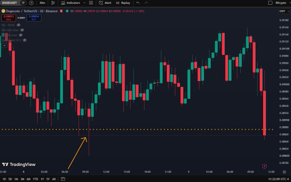Image resolution: width=291 pixels, height=182 pixels.
Task: Select the 1D date range
Action: [4, 179]
